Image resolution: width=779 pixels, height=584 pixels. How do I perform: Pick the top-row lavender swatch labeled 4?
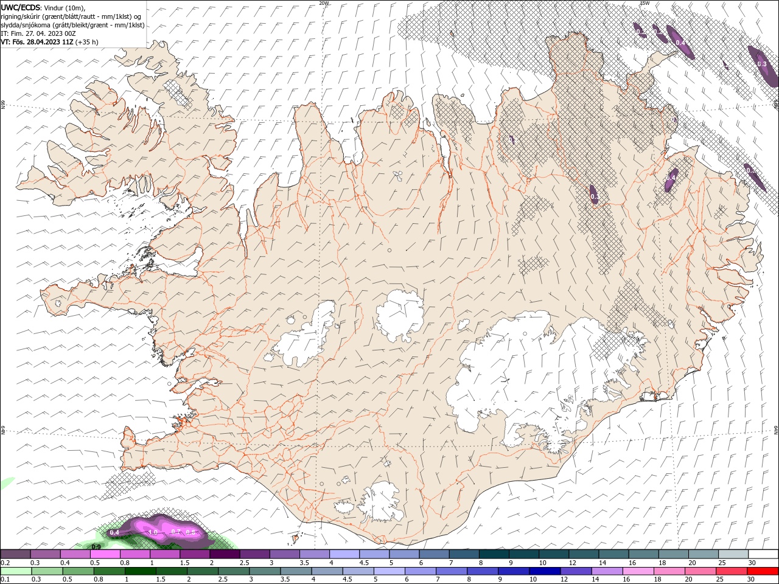(344, 554)
